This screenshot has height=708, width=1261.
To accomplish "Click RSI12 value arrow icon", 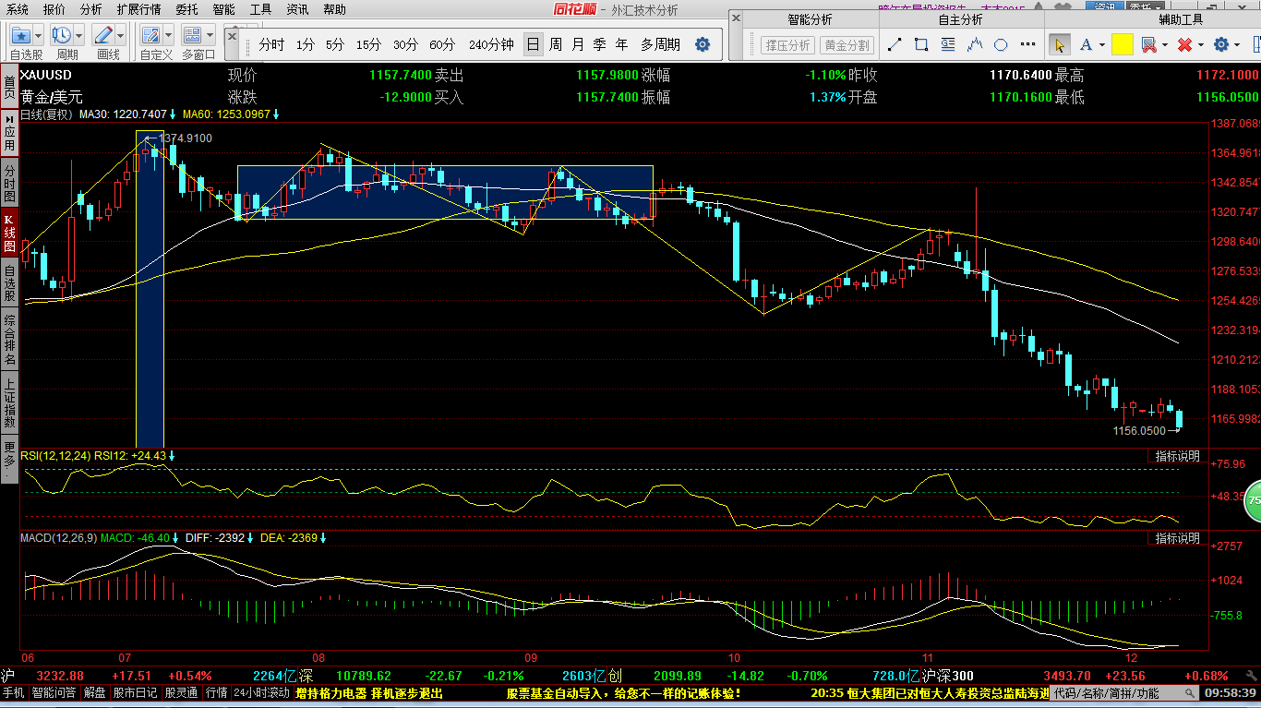I will coord(172,456).
